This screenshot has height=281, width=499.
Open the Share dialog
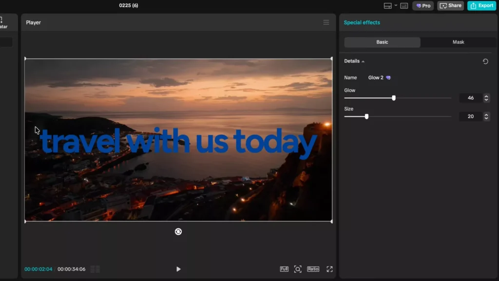pyautogui.click(x=450, y=5)
